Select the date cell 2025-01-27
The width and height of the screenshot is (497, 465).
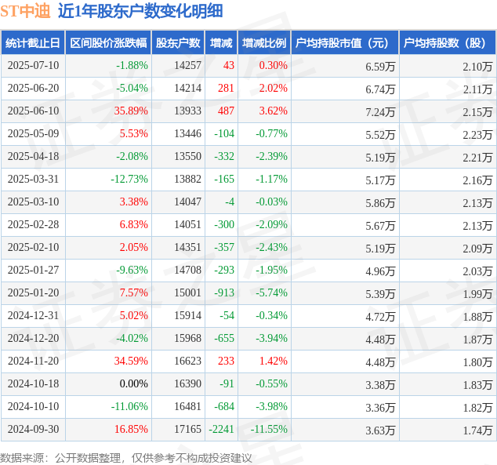tap(33, 270)
